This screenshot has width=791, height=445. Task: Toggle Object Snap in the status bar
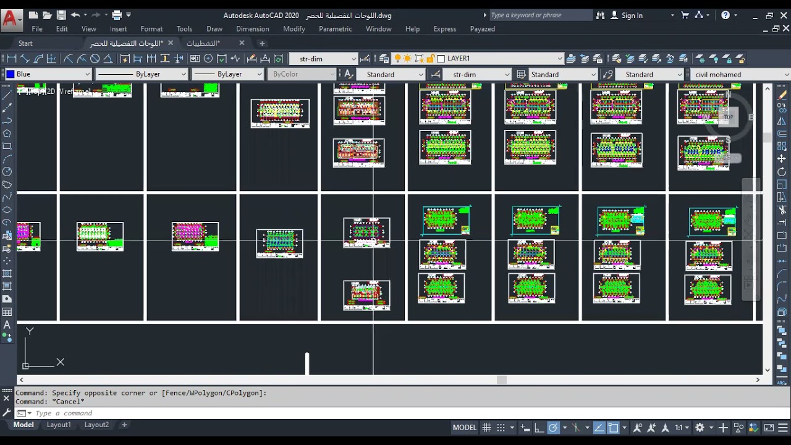[x=613, y=427]
